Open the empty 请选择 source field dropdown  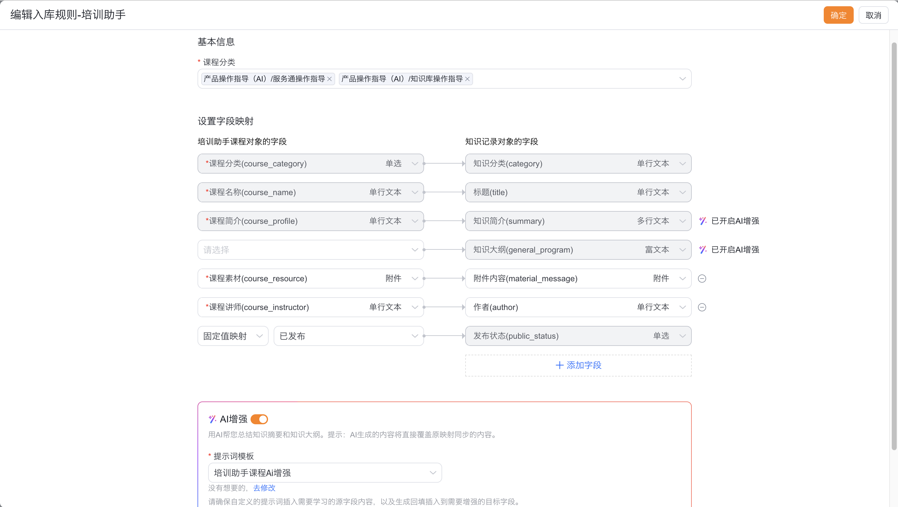pyautogui.click(x=310, y=250)
